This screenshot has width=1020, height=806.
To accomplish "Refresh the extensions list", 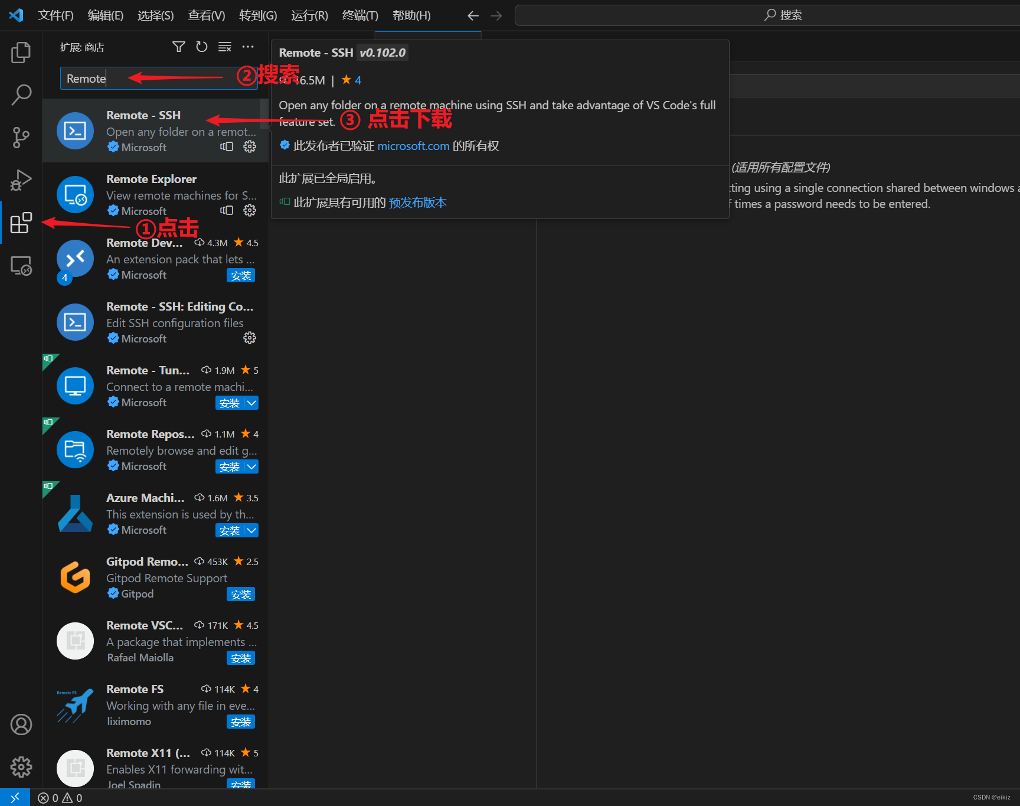I will coord(201,47).
